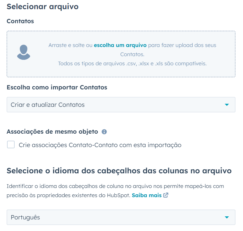Open the Saiba mais link

coord(147,195)
